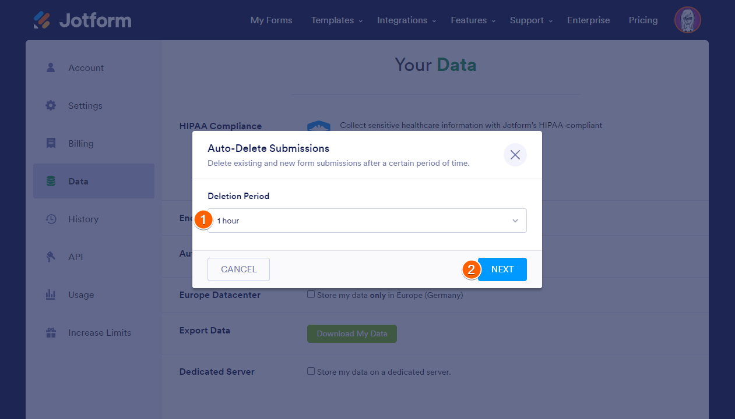Expand the Integrations menu
The width and height of the screenshot is (735, 419).
[406, 20]
